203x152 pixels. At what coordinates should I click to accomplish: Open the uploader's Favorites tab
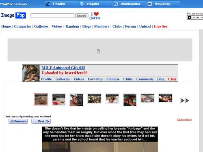click(95, 79)
